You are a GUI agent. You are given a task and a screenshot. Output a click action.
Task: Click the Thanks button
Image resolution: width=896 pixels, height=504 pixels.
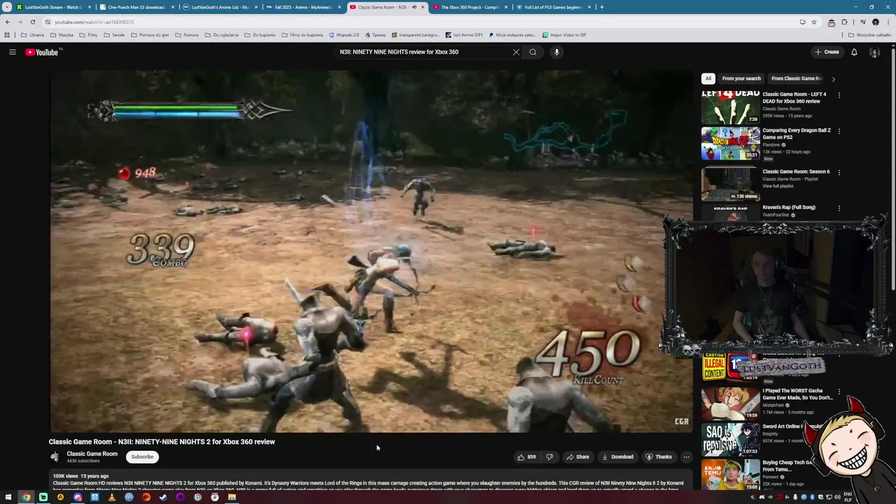click(659, 457)
